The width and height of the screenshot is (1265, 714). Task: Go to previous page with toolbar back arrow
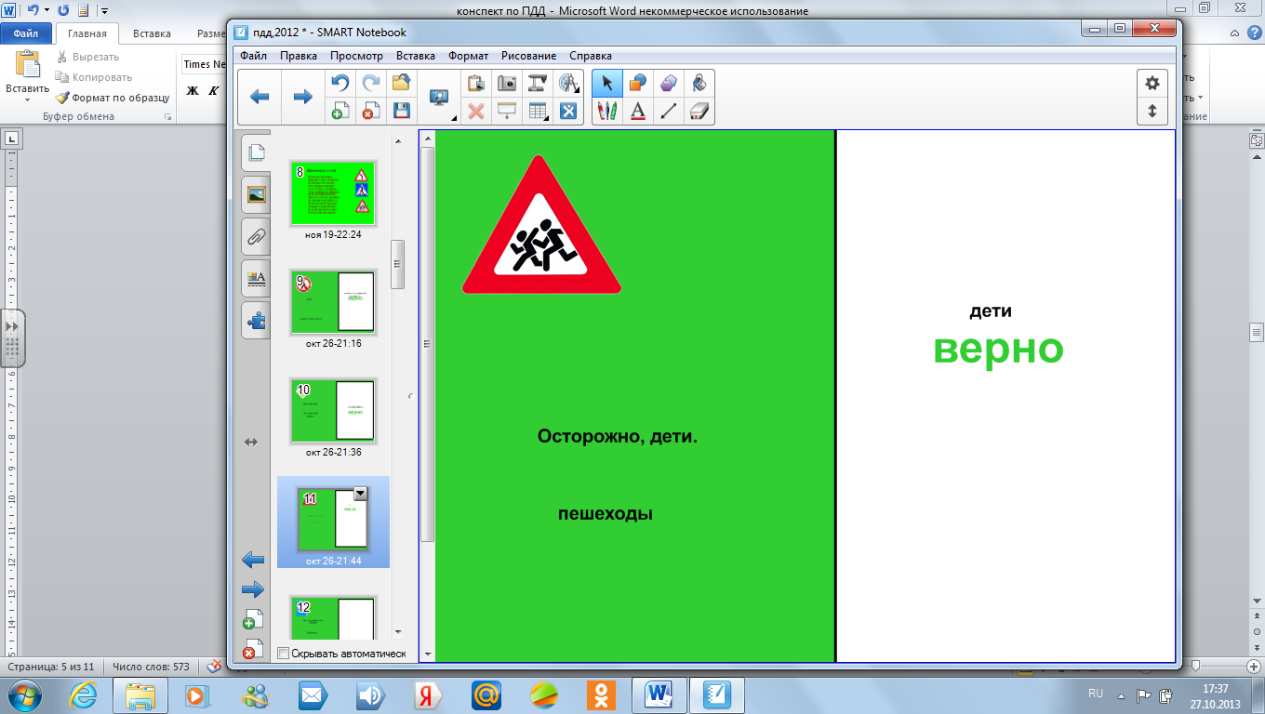[260, 97]
